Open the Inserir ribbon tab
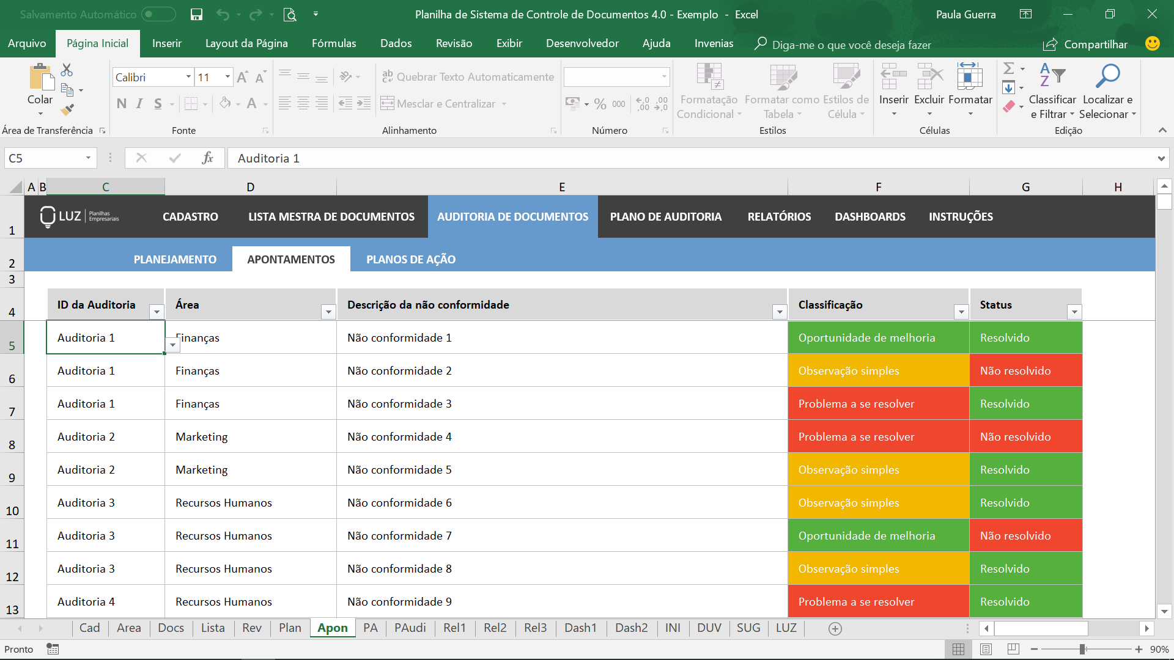Screen dimensions: 1174x660 (167, 43)
